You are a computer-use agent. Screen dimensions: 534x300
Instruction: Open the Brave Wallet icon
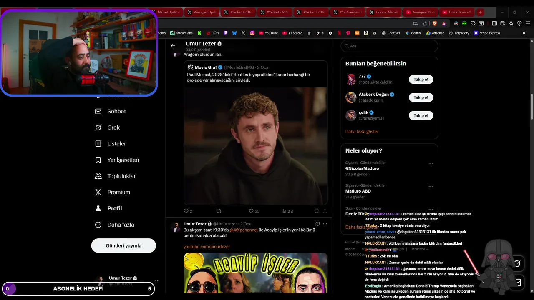[503, 23]
